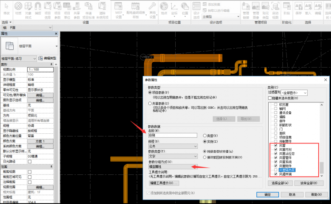331x204 pixels.
Task: Toggle the 日光路径 checkbox in Properties
Action: point(30,162)
